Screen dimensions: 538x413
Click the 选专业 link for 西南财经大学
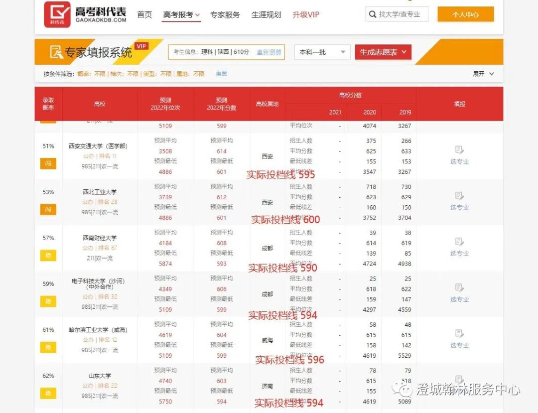(x=459, y=254)
